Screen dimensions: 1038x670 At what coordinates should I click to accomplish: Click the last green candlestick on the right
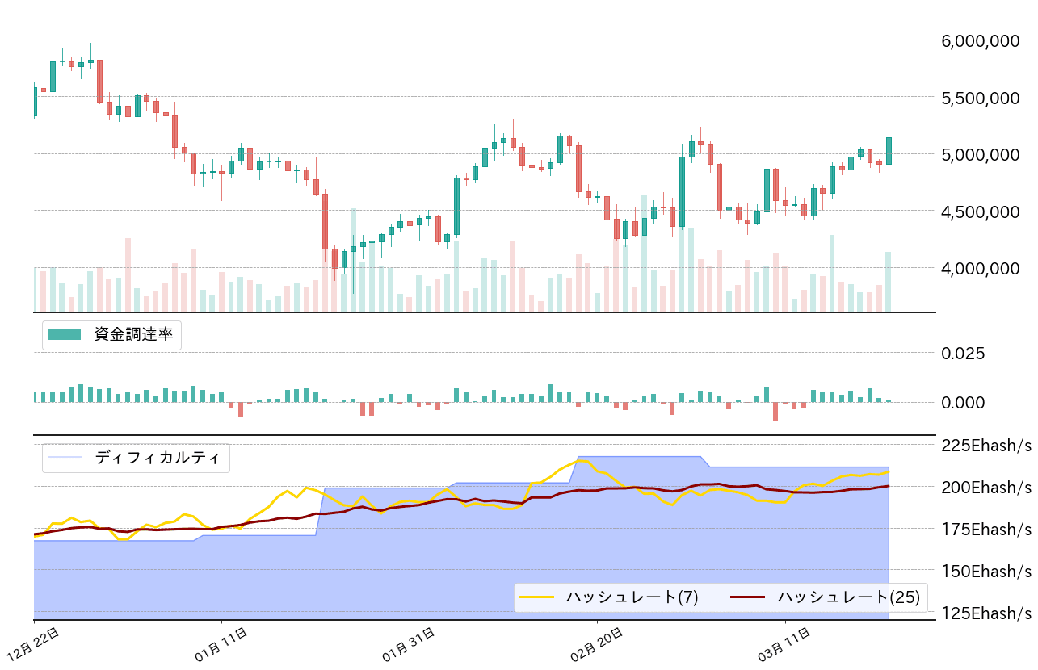889,151
